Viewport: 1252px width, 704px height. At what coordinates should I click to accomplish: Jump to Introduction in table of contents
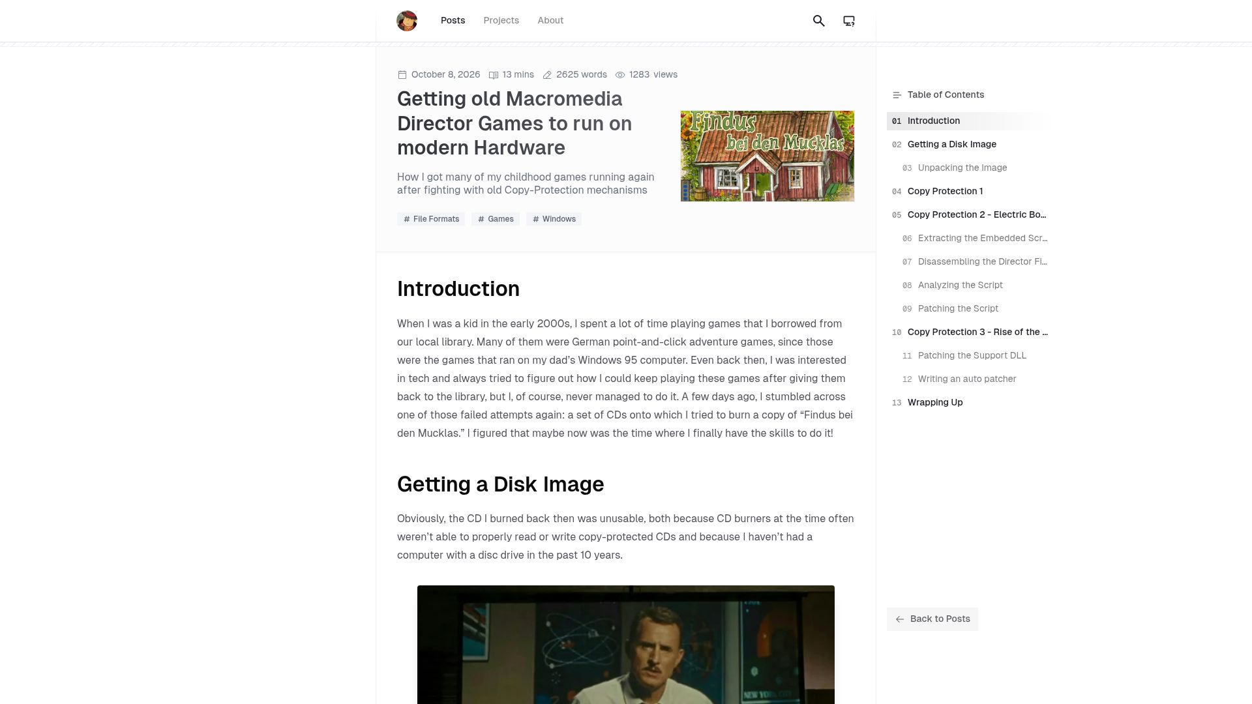[x=968, y=121]
